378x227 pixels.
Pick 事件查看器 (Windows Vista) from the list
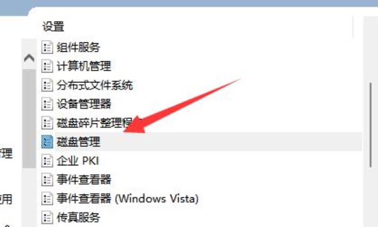(x=128, y=199)
